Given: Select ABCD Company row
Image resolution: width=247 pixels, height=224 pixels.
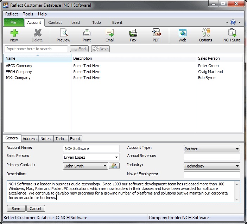Looking at the screenshot, I should click(x=123, y=66).
